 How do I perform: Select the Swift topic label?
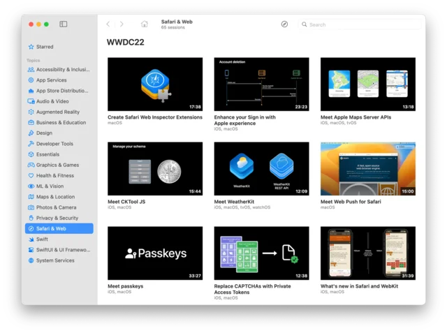[x=42, y=239]
